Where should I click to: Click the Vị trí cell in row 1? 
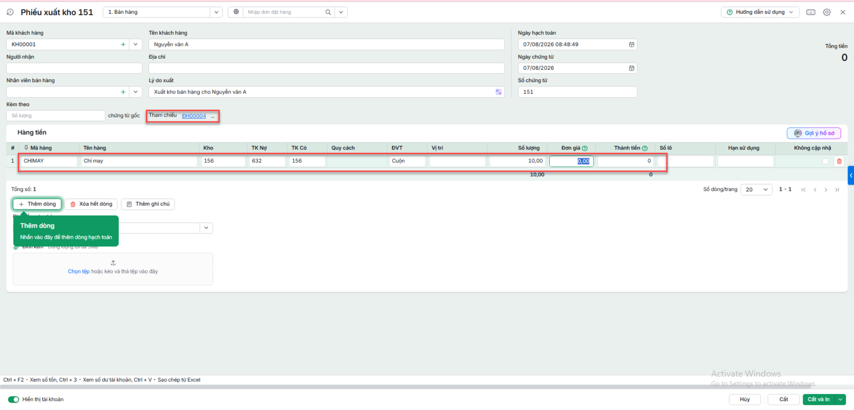[x=457, y=161]
